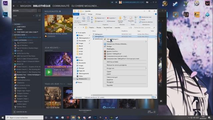Launch Valorant desktop shortcut
The image size is (213, 120).
click(207, 3)
